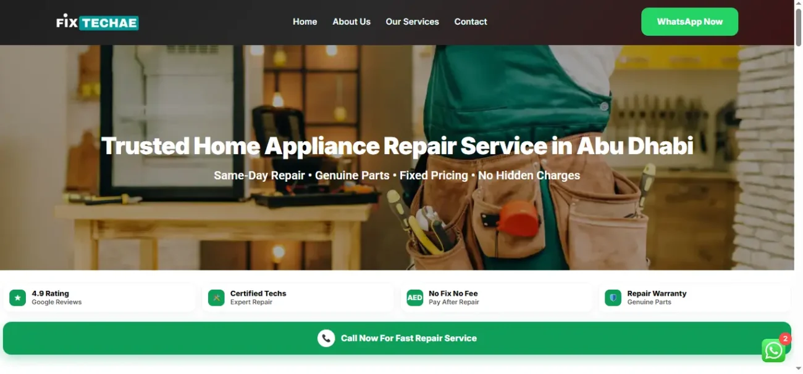Select the Certified Techs Expert Repair card
The height and width of the screenshot is (374, 803).
coord(298,298)
